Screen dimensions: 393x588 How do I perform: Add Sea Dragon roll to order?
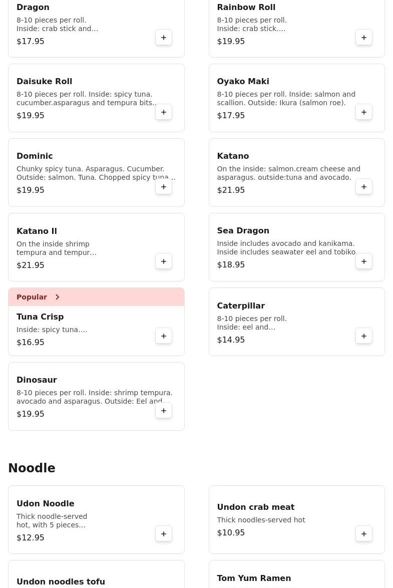point(364,261)
